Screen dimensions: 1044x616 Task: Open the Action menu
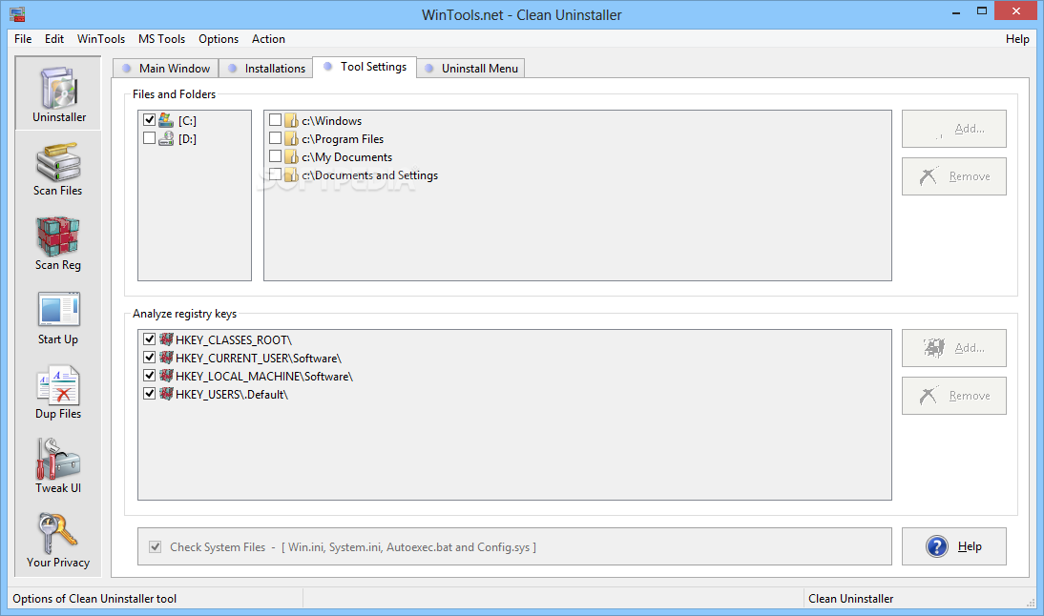click(268, 38)
